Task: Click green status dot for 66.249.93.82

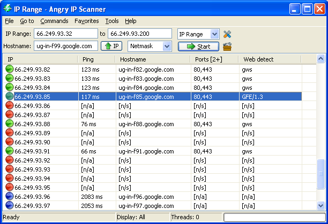Action: 9,69
